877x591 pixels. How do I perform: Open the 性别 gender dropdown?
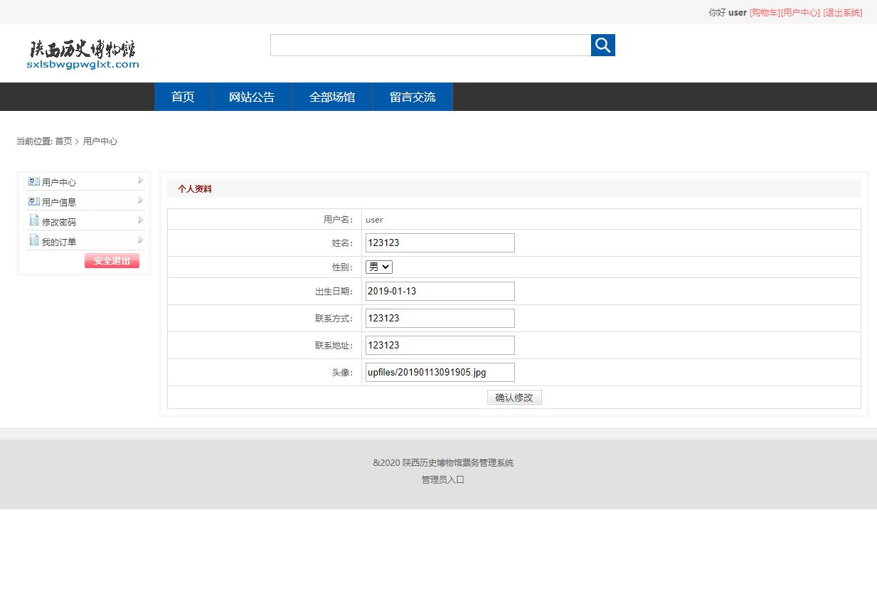(x=378, y=267)
